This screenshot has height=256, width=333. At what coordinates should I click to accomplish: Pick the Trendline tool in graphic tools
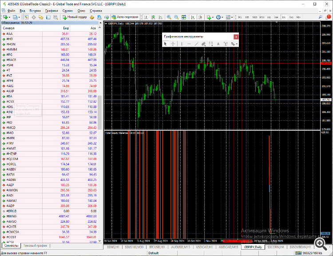[196, 44]
